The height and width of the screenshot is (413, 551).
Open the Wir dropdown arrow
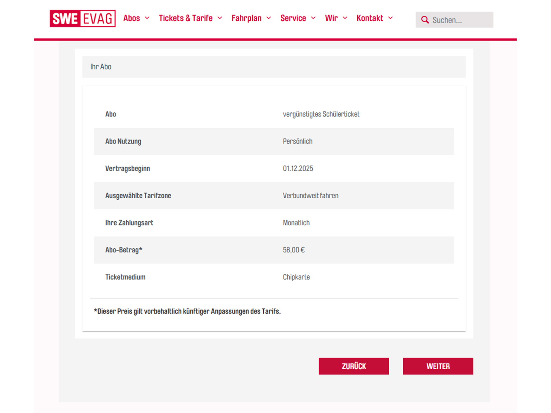(345, 18)
